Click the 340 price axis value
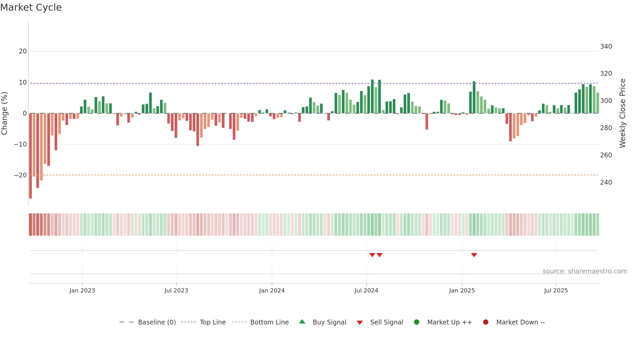The image size is (636, 357). (606, 47)
